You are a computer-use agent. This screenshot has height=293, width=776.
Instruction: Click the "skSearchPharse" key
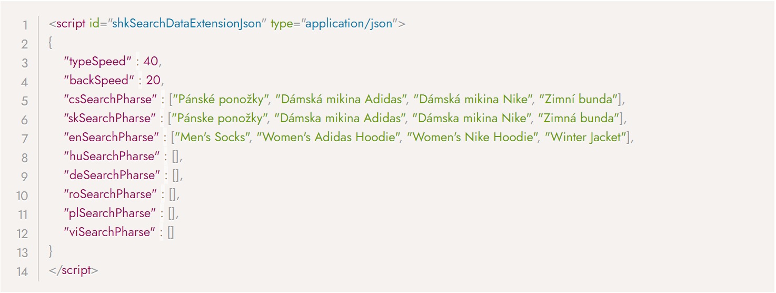point(110,119)
